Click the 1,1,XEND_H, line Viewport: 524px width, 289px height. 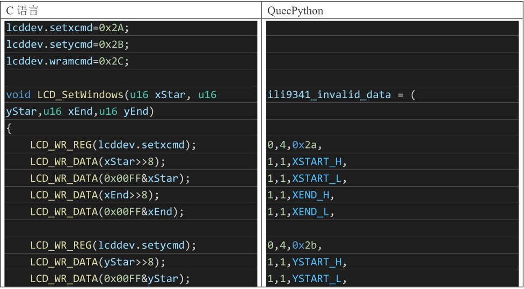301,195
